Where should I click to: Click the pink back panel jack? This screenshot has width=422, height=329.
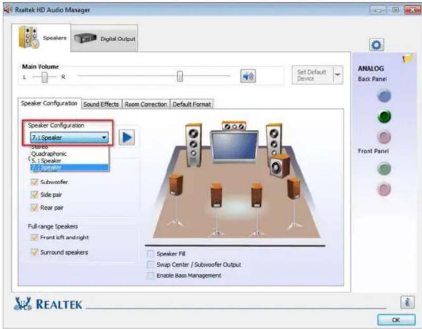(x=384, y=137)
